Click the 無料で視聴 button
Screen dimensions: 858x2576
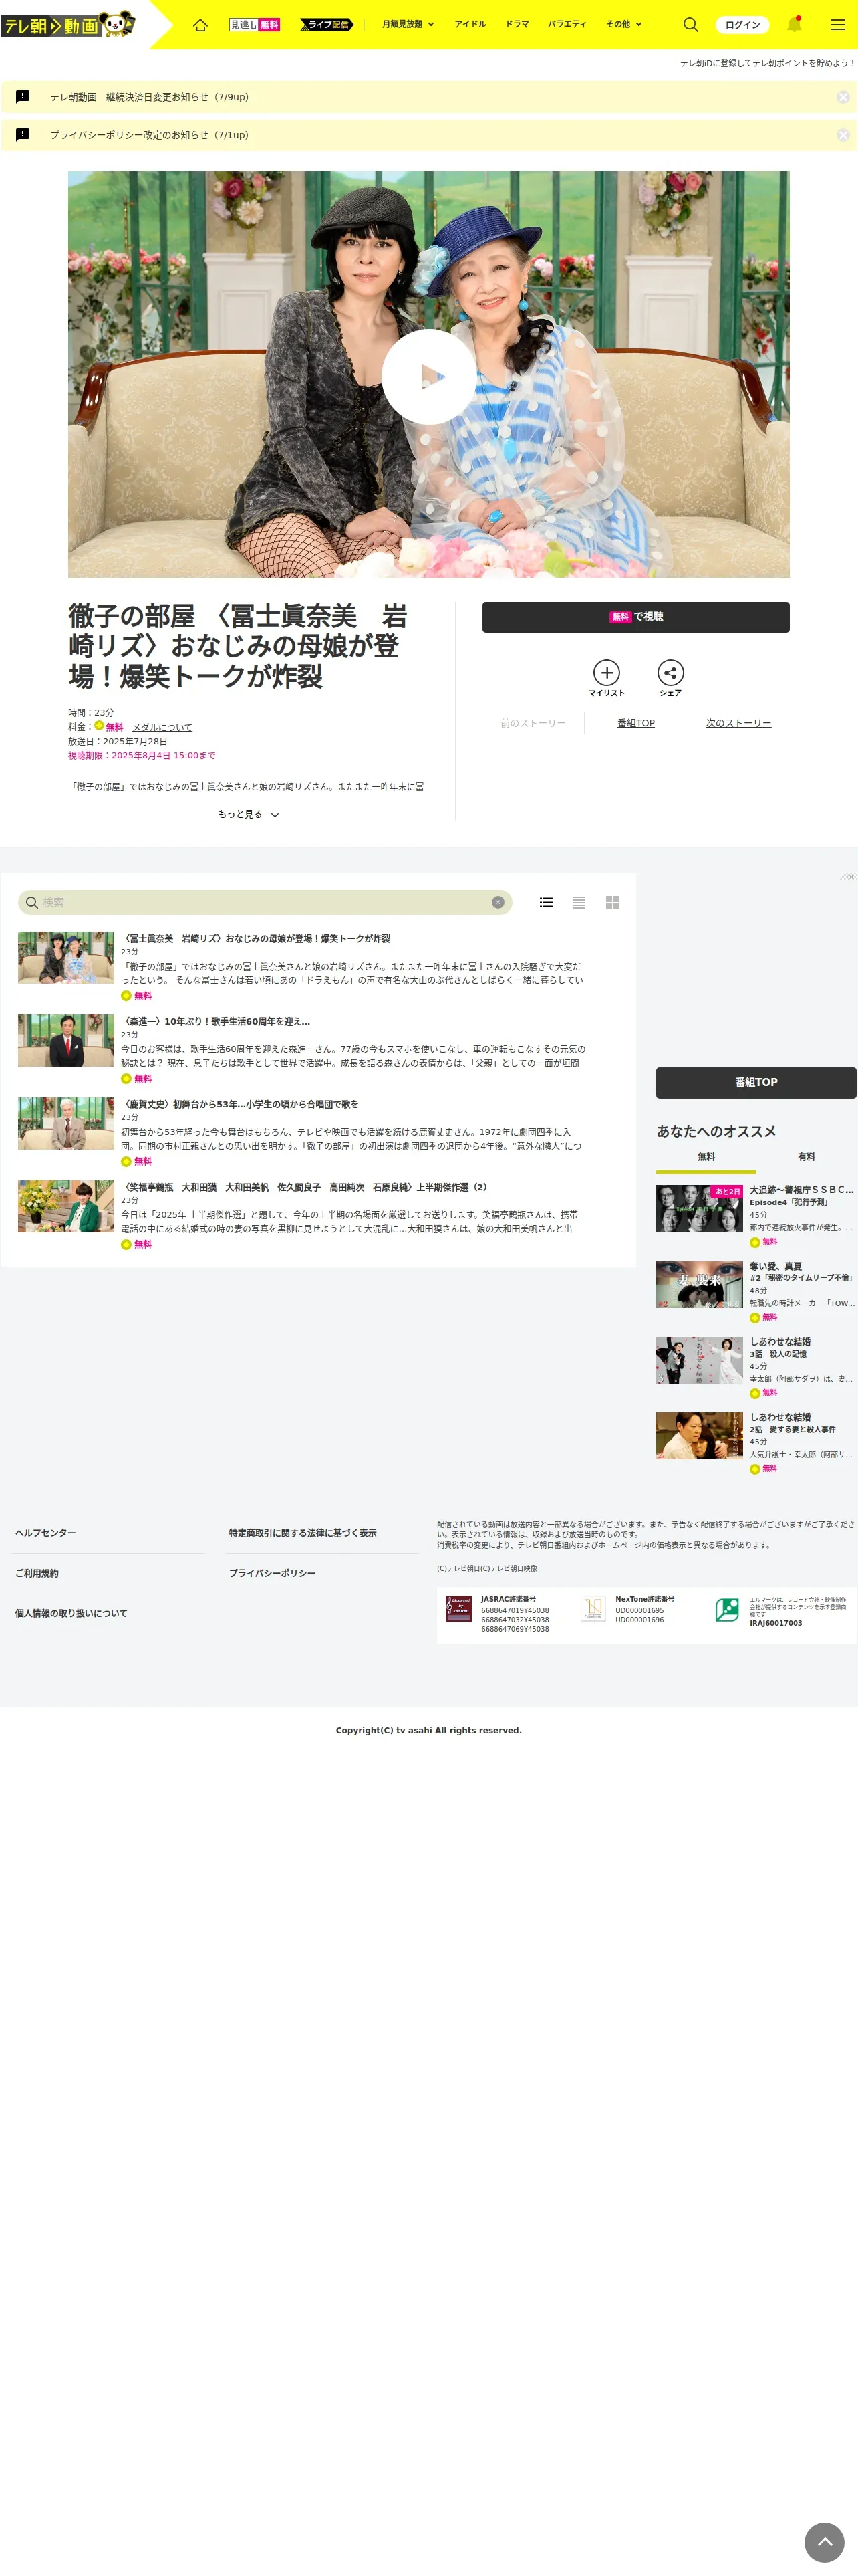coord(635,617)
